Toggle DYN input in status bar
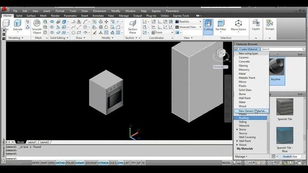Viewport: 308px width, 173px height. 120,163
